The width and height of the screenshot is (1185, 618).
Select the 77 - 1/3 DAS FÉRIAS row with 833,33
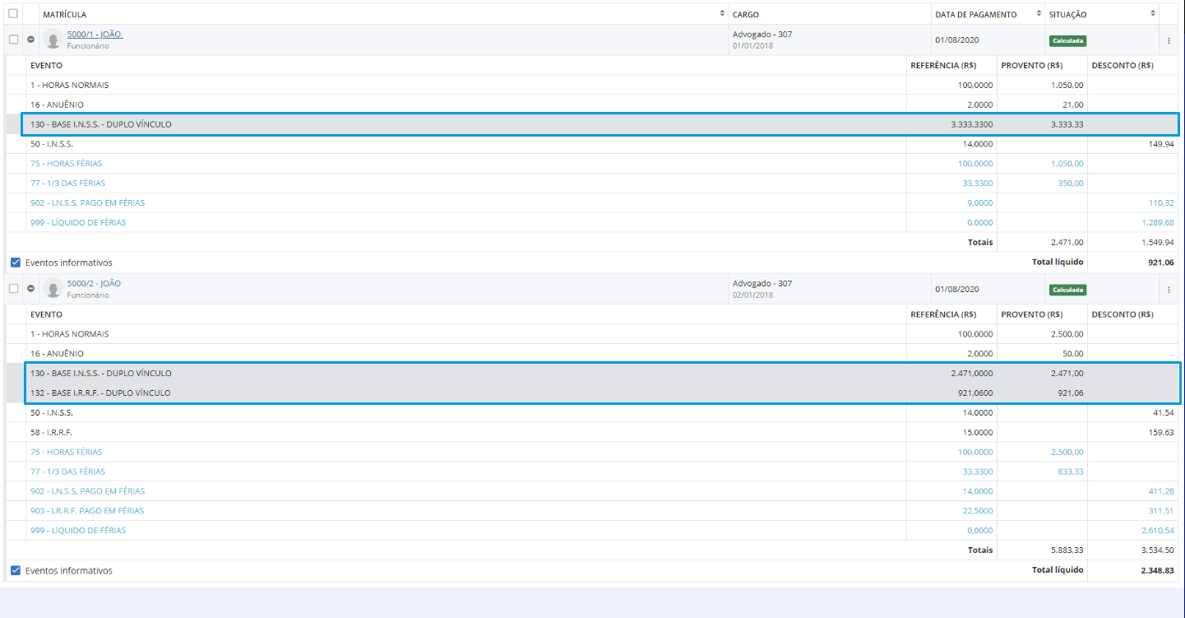pos(592,472)
